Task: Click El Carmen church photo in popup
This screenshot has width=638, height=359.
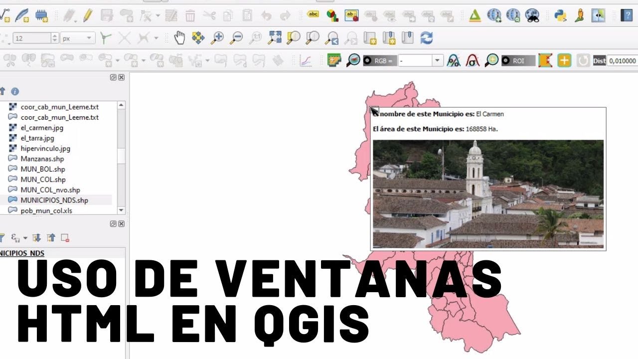Action: click(488, 194)
